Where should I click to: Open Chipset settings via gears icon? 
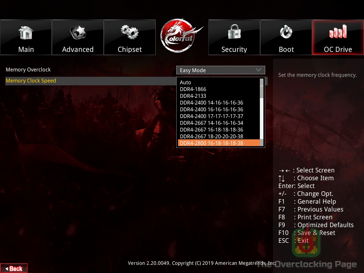pos(130,32)
